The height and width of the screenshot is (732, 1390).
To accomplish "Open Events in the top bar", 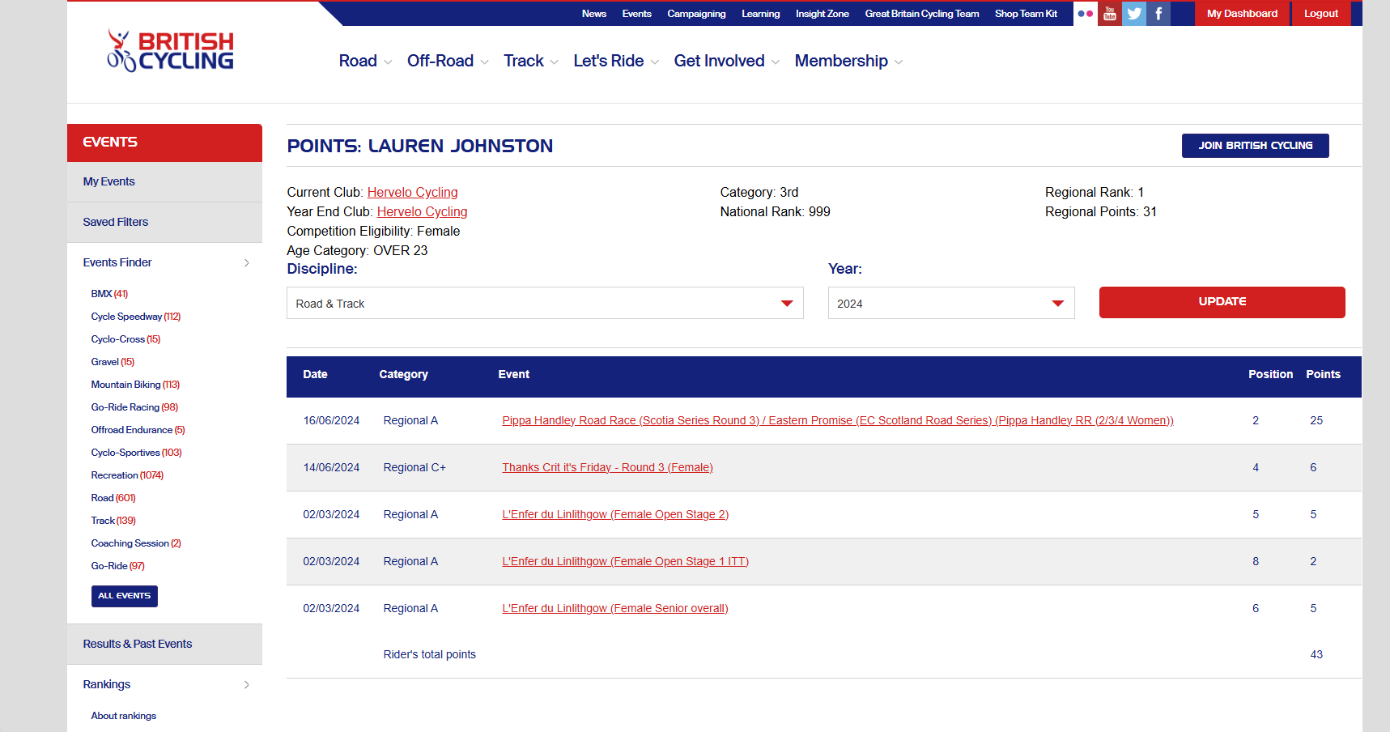I will tap(636, 14).
